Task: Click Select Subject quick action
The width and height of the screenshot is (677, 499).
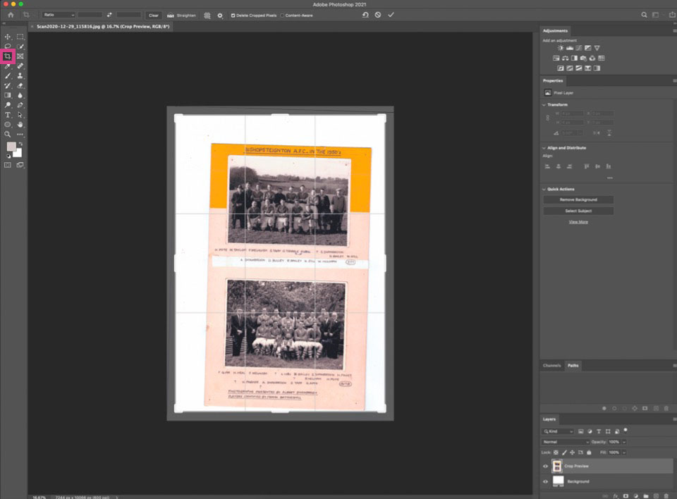Action: click(578, 211)
